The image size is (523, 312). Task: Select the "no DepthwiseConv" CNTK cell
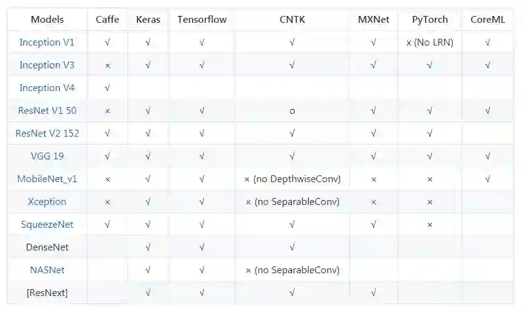[292, 179]
